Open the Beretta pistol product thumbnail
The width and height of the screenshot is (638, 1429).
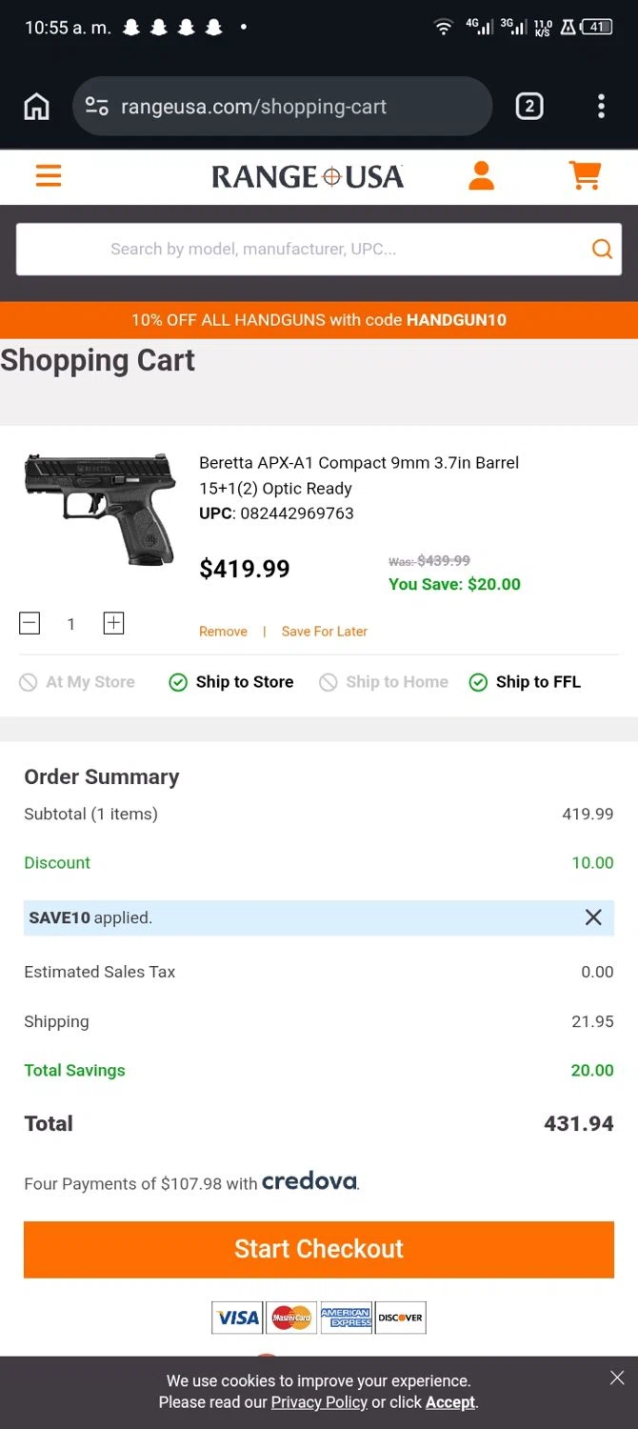pyautogui.click(x=100, y=508)
